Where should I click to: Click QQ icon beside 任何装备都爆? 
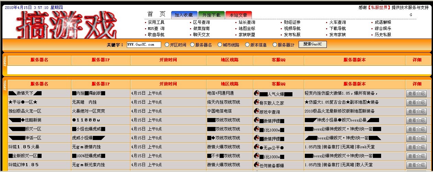pyautogui.click(x=256, y=165)
